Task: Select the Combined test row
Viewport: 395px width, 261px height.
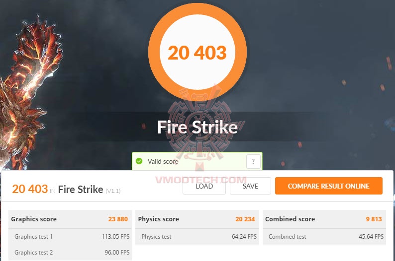Action: [324, 237]
